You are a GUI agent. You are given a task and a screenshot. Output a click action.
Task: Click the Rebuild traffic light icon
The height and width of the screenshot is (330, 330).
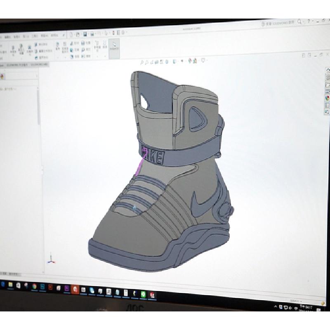click(x=114, y=33)
